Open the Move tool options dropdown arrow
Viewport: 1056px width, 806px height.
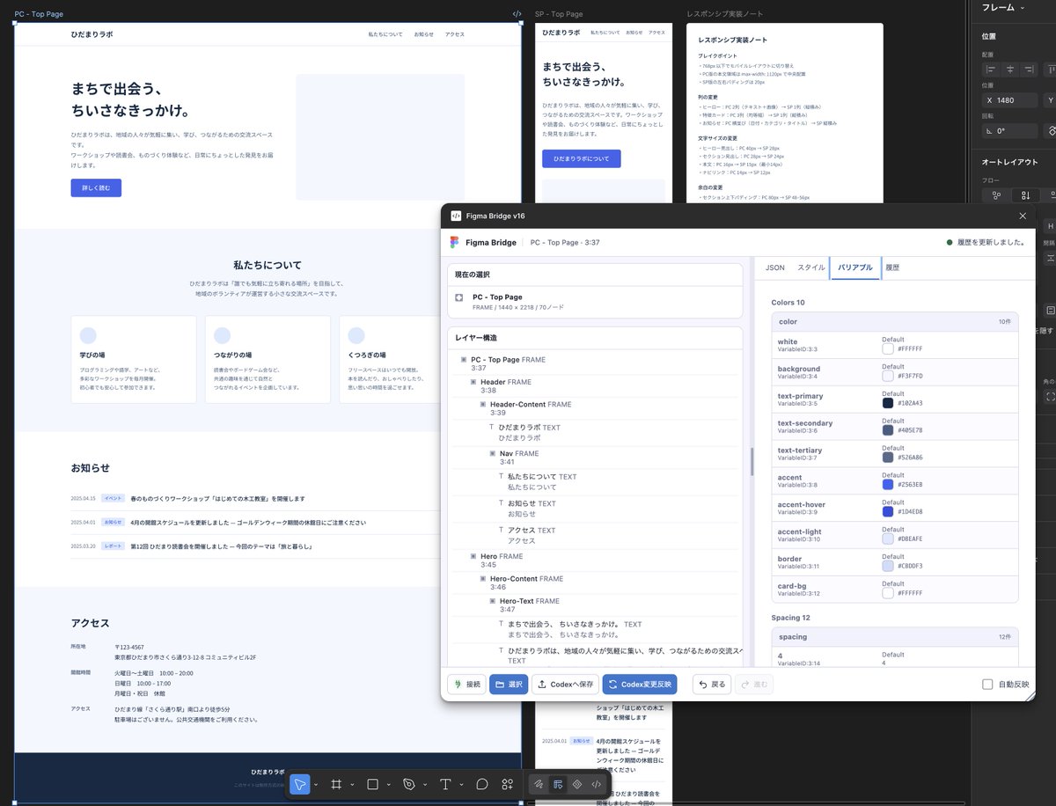(316, 784)
